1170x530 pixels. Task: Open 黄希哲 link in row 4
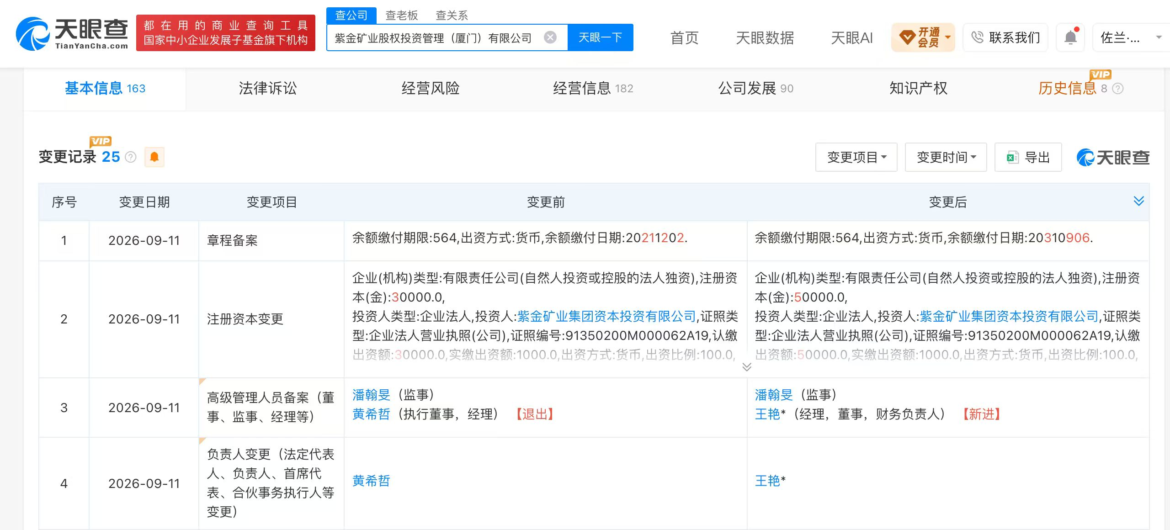coord(371,481)
